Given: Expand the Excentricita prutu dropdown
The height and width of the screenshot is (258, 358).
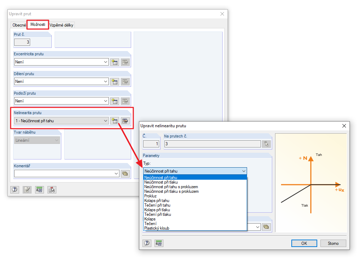Looking at the screenshot, I should point(106,62).
